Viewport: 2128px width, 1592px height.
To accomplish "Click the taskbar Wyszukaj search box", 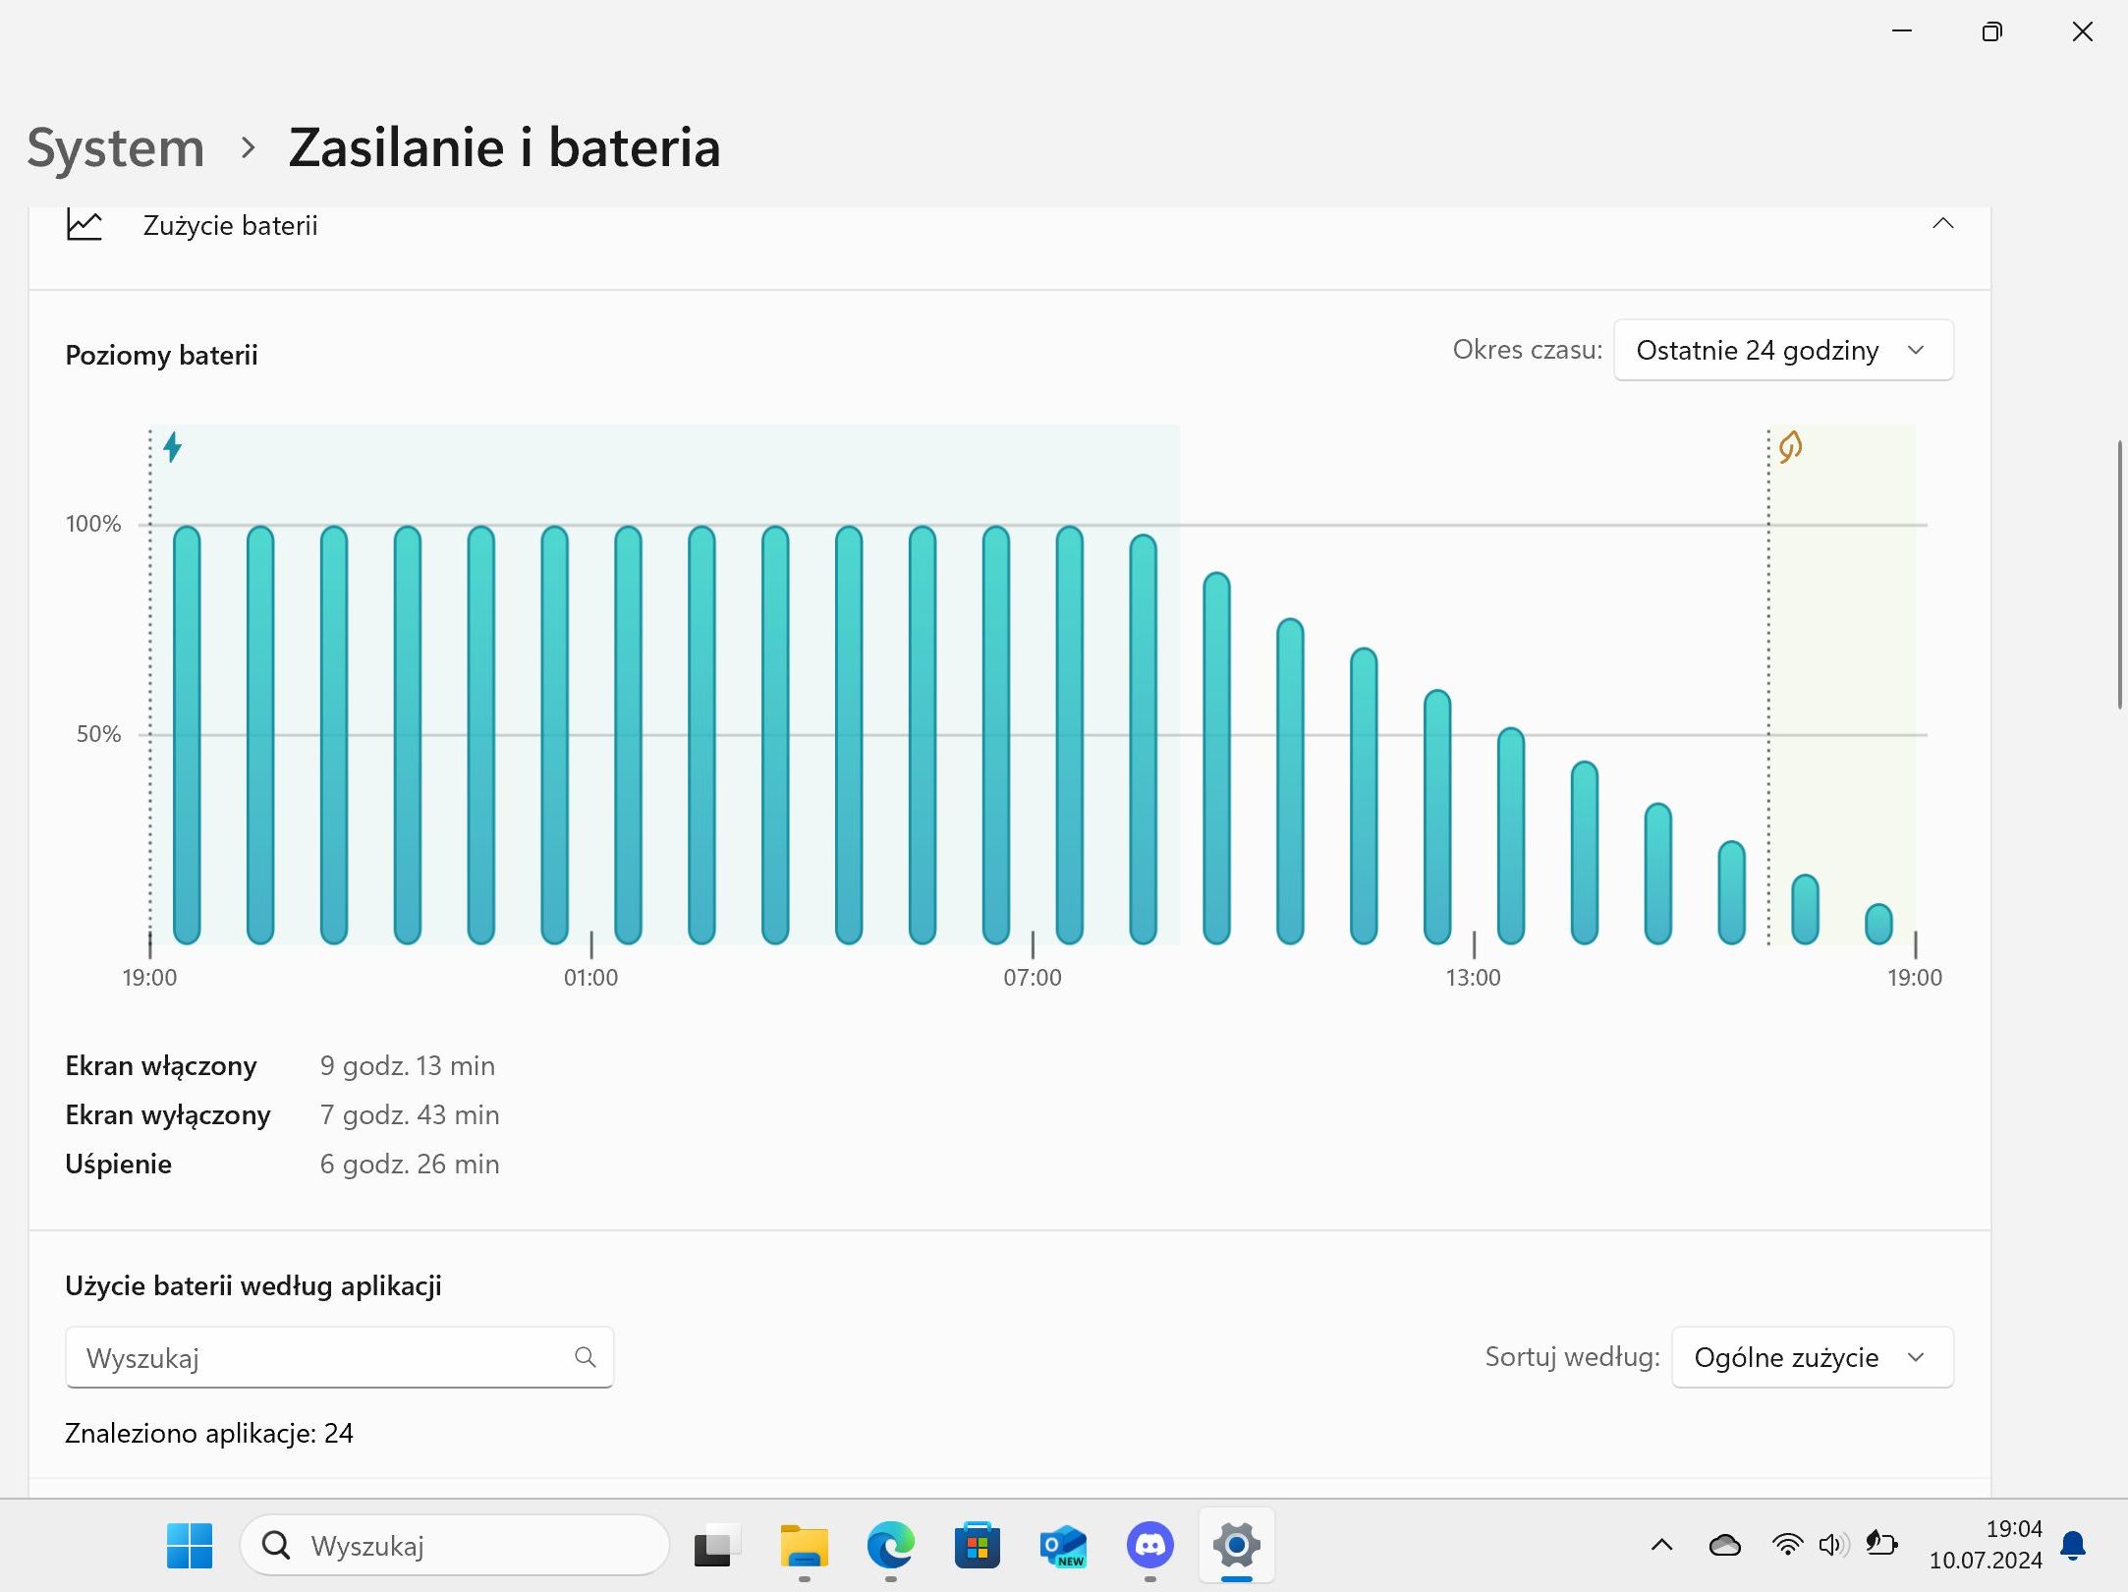I will point(455,1546).
